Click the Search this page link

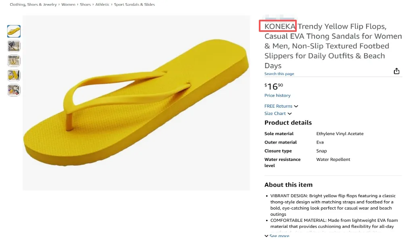coord(279,74)
